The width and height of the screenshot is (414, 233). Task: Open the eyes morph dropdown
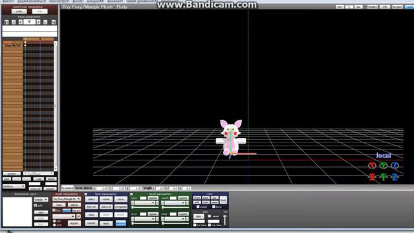click(145, 203)
